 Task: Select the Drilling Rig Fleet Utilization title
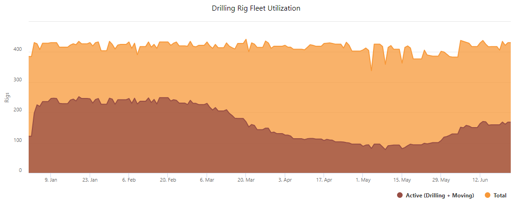point(256,8)
